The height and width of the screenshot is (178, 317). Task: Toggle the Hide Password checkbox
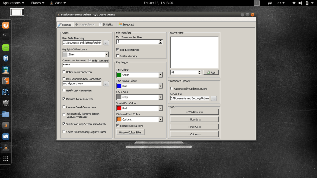pos(90,60)
